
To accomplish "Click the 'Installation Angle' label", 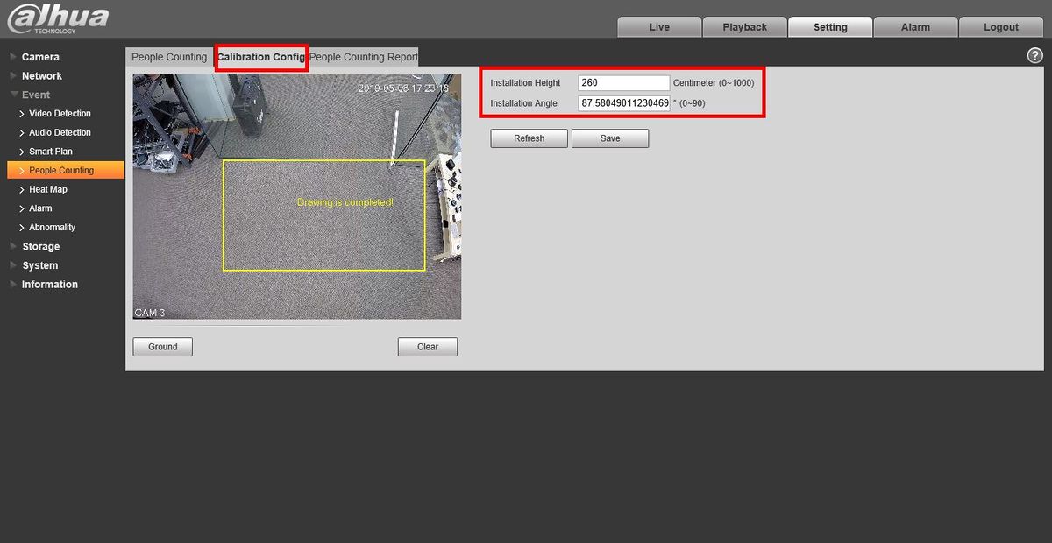I will coord(523,103).
